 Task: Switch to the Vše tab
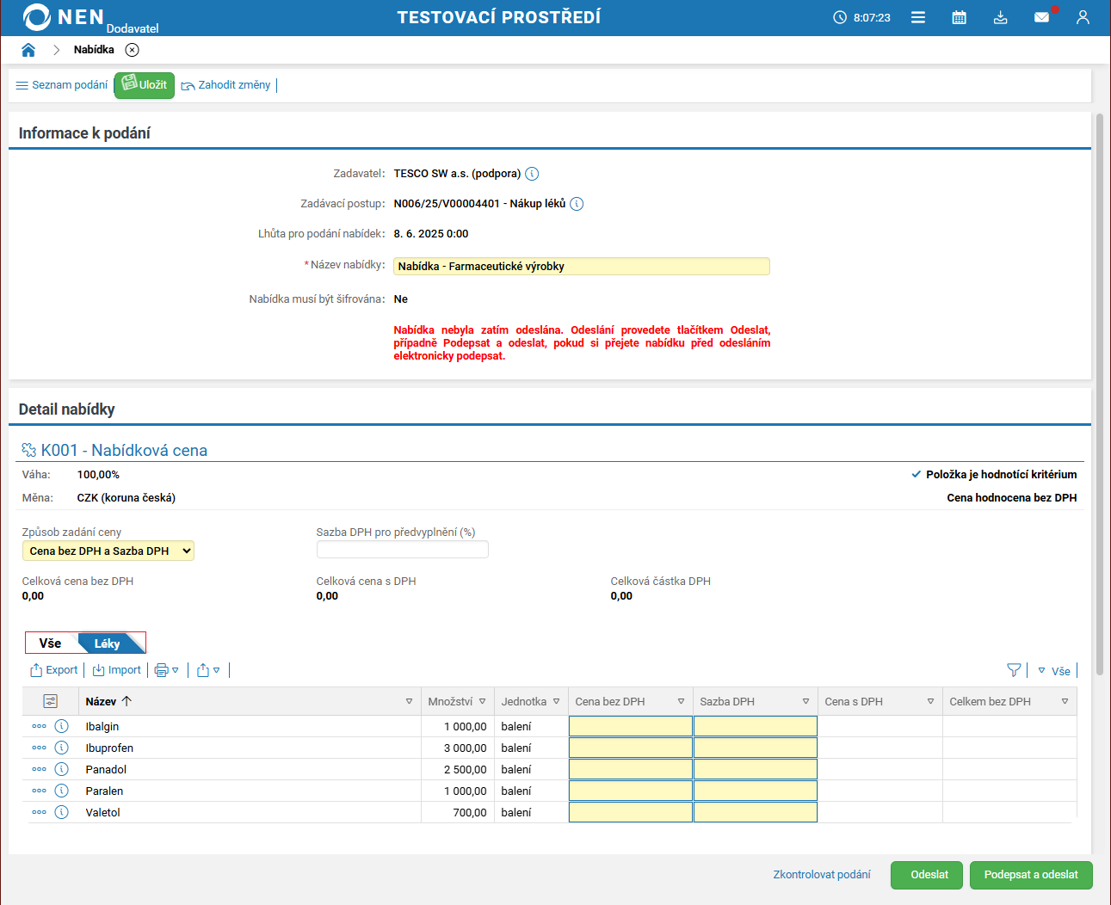(x=51, y=643)
